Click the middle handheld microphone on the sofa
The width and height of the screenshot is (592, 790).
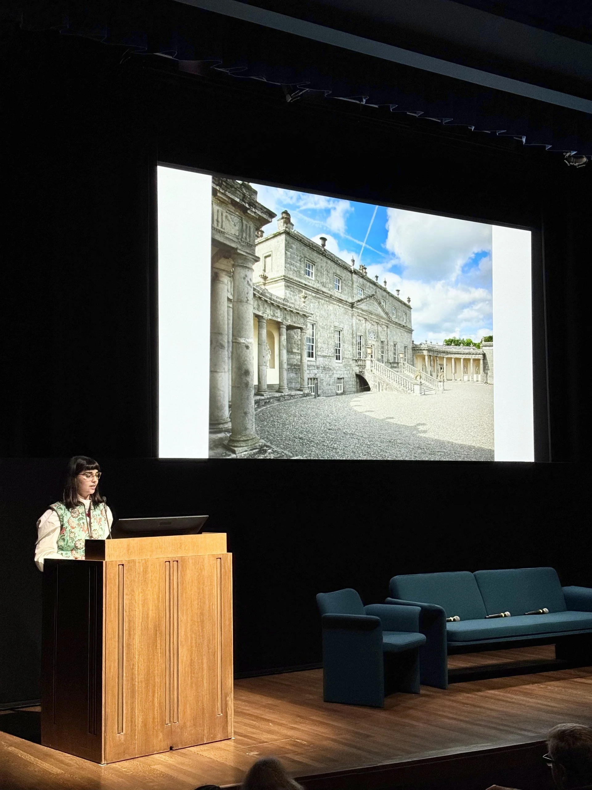coord(498,615)
